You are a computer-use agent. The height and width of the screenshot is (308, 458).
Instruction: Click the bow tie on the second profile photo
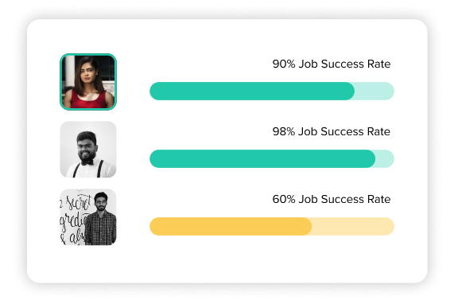click(x=87, y=162)
